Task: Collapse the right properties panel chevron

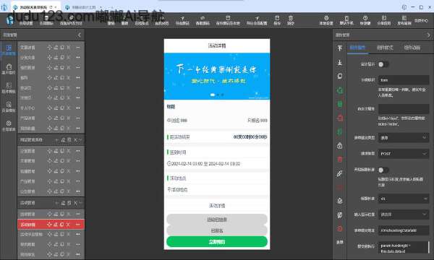Action: pos(428,35)
